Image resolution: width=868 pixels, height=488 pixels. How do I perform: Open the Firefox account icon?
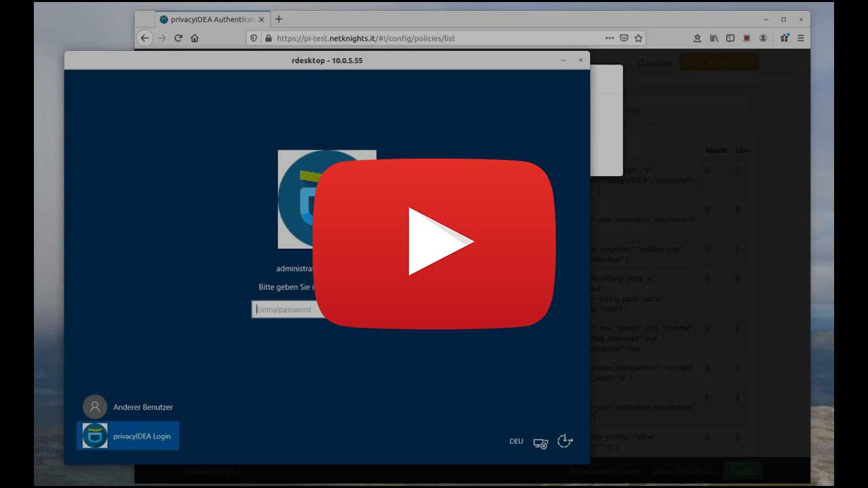(x=764, y=38)
